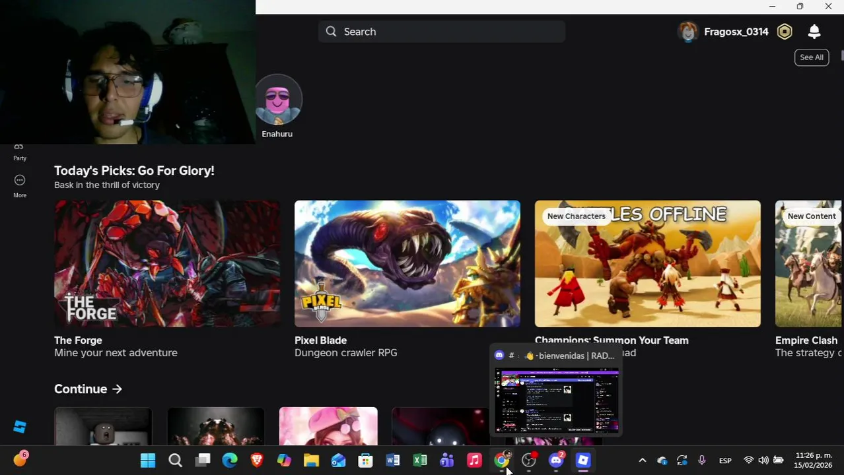
Task: Open the Fragosx_0314 username link
Action: point(736,32)
